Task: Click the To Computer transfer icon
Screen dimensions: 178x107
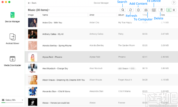Action: 146,10
